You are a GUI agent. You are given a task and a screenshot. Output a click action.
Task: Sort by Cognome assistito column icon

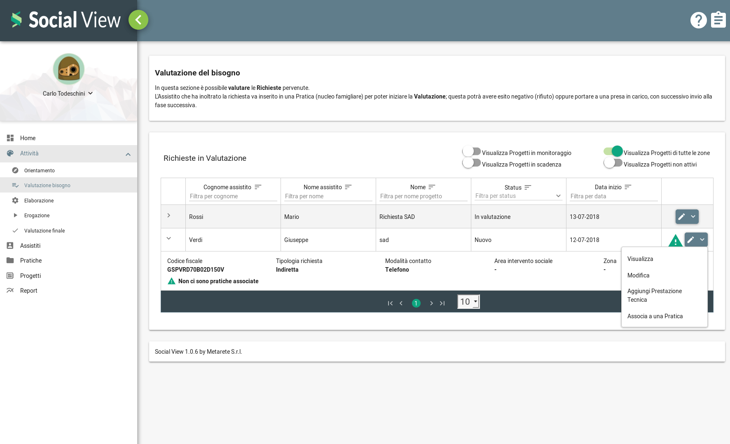[258, 187]
